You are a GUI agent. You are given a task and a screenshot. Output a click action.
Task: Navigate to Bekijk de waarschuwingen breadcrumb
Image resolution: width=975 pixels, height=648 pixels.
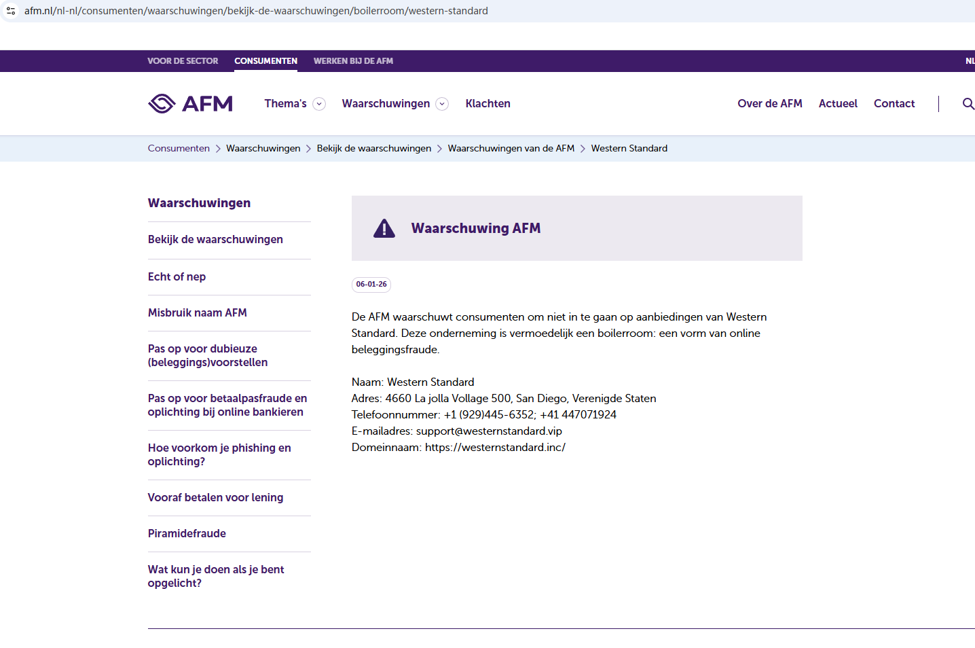tap(373, 148)
